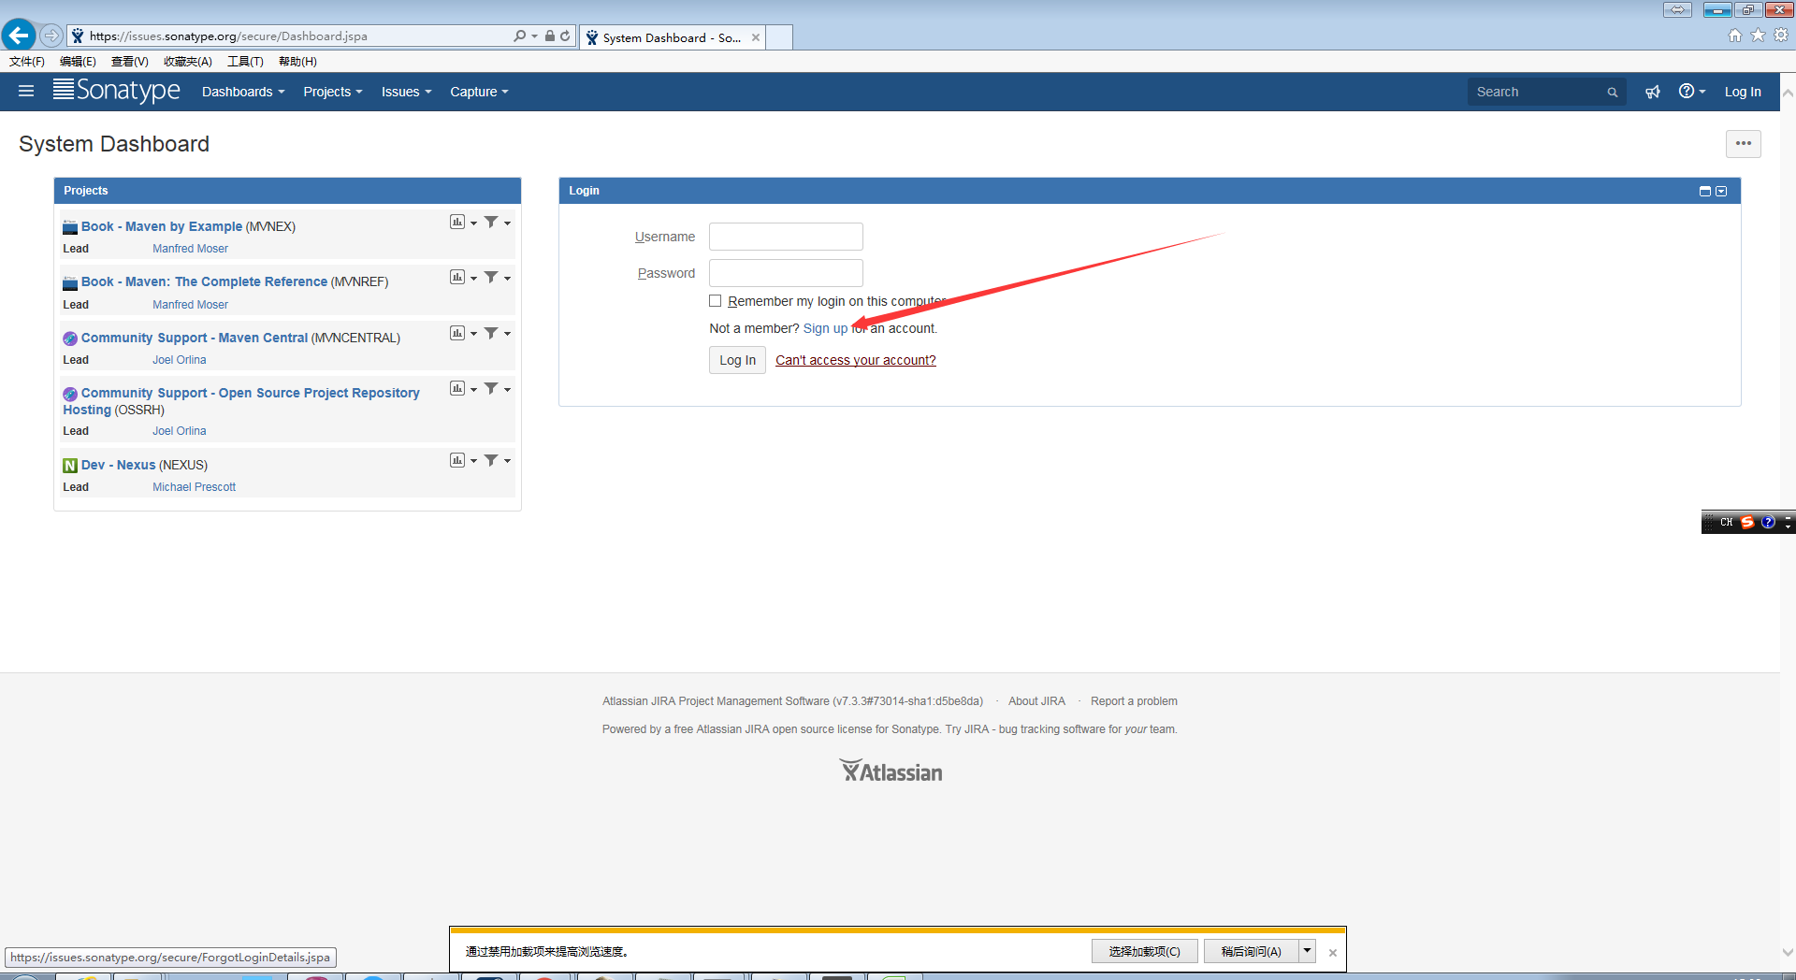Open About JIRA footer link

1036,701
